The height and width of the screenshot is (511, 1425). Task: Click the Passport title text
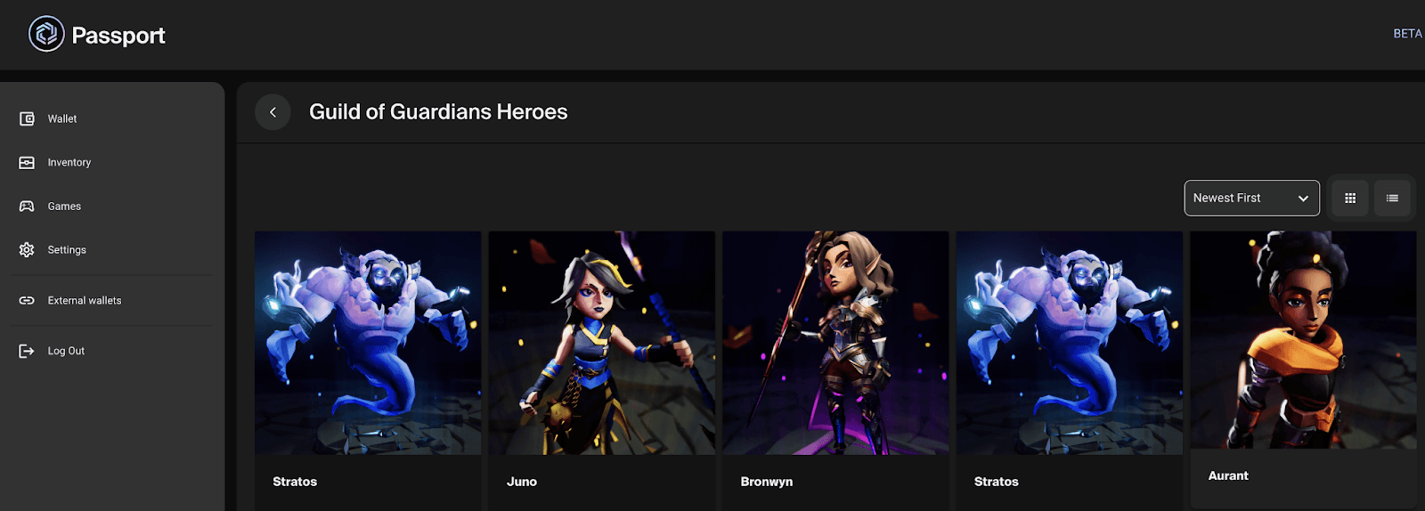tap(118, 36)
